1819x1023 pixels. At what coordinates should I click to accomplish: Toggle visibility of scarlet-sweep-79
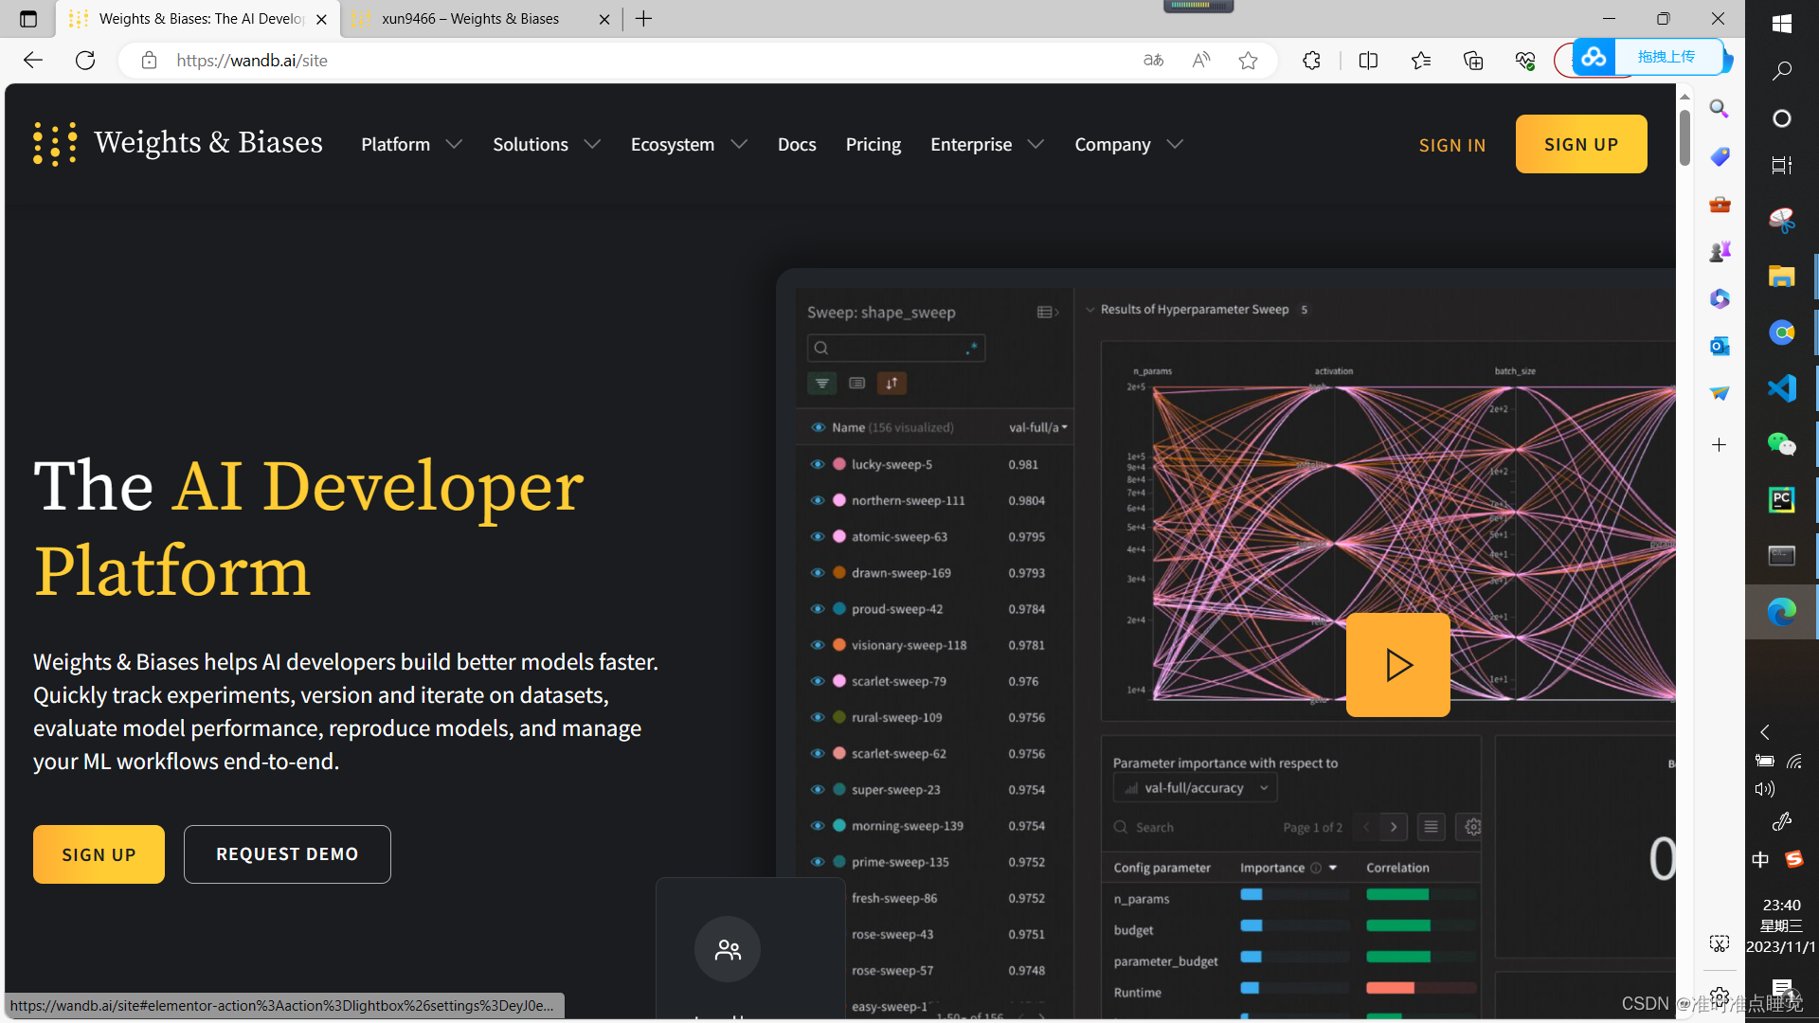818,681
